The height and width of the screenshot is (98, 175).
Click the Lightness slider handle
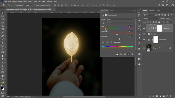point(119,39)
